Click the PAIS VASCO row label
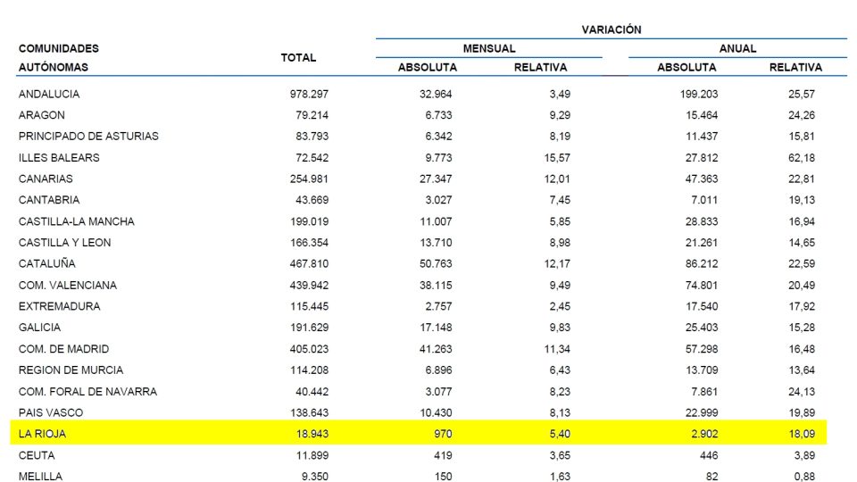 50,413
